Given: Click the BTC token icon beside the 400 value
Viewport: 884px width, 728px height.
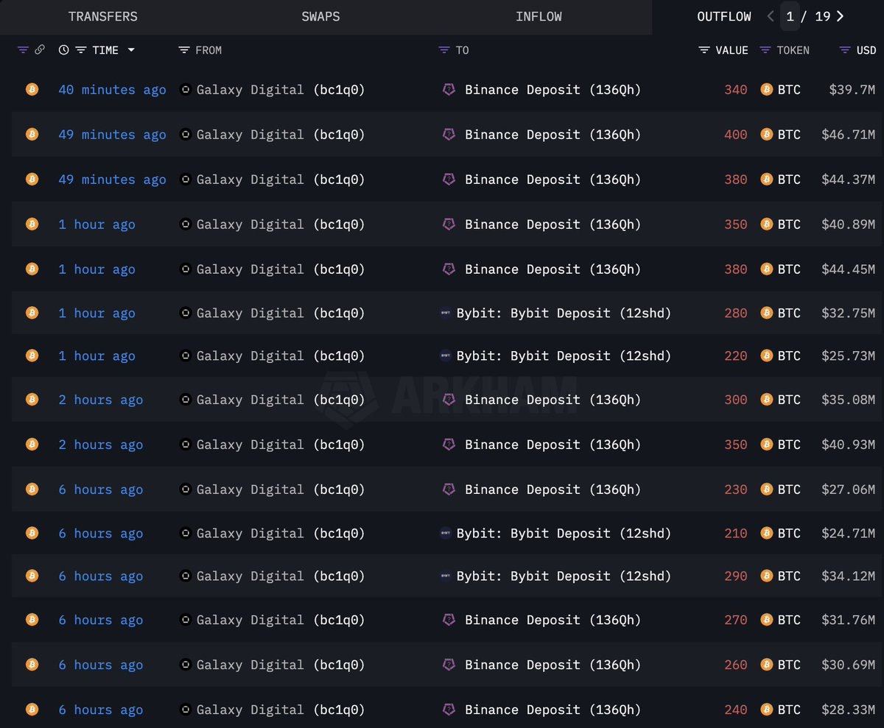Looking at the screenshot, I should pos(766,135).
